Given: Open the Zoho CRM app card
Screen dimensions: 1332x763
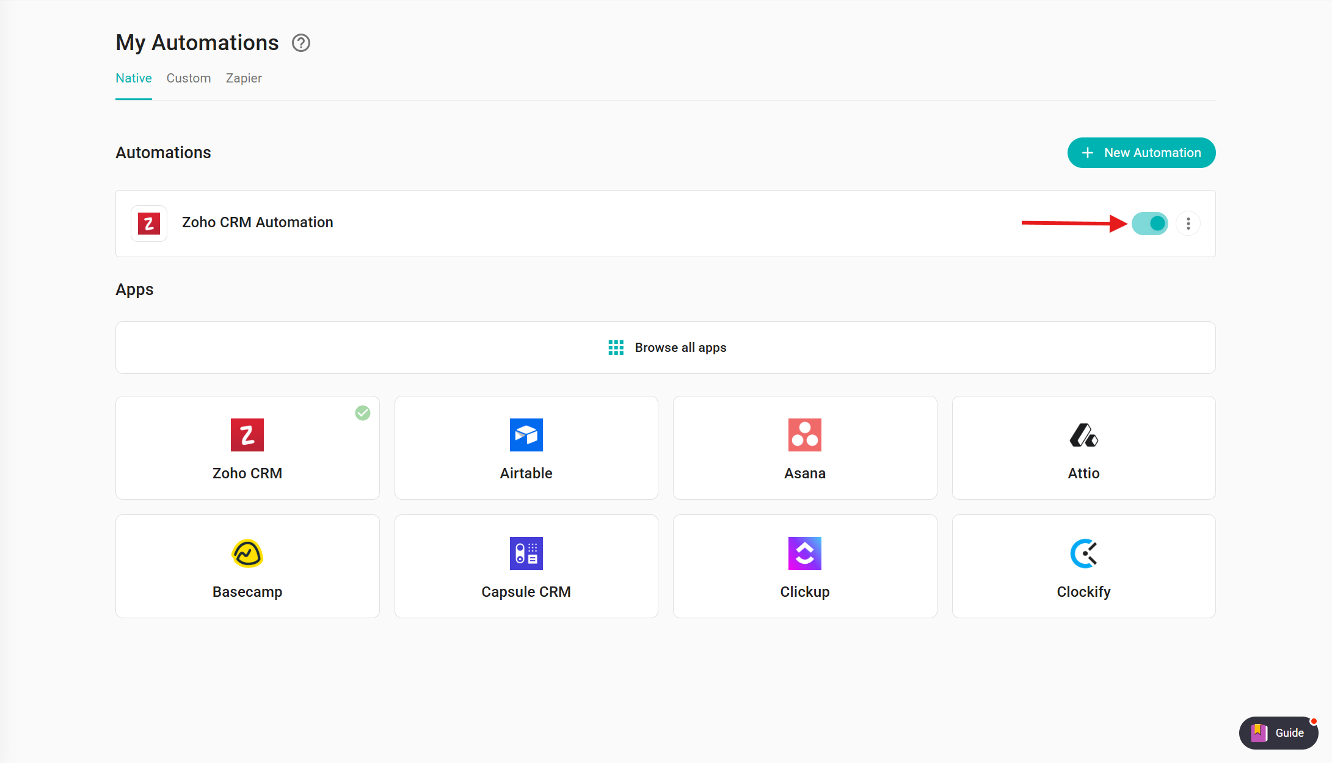Looking at the screenshot, I should [x=247, y=448].
